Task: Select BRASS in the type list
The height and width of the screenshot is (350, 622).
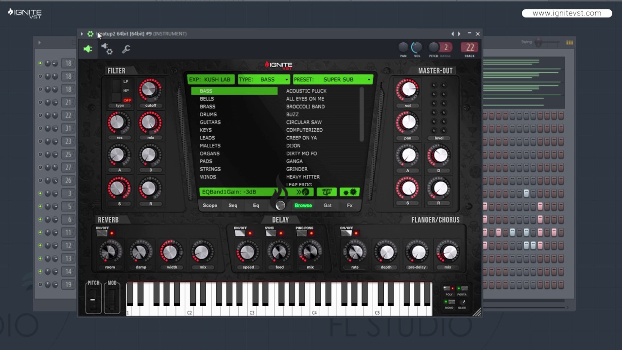Action: (207, 106)
